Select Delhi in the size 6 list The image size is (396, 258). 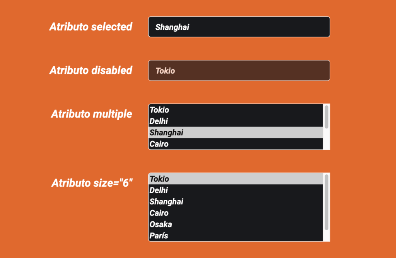(x=236, y=190)
